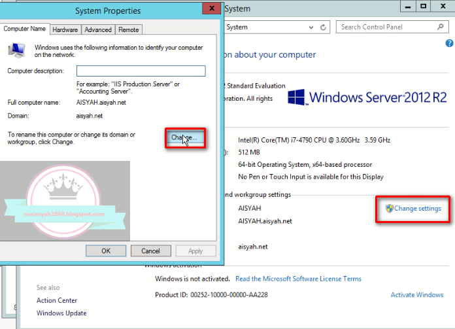Click No Pen or Touch Input text
The image size is (455, 329).
point(311,177)
